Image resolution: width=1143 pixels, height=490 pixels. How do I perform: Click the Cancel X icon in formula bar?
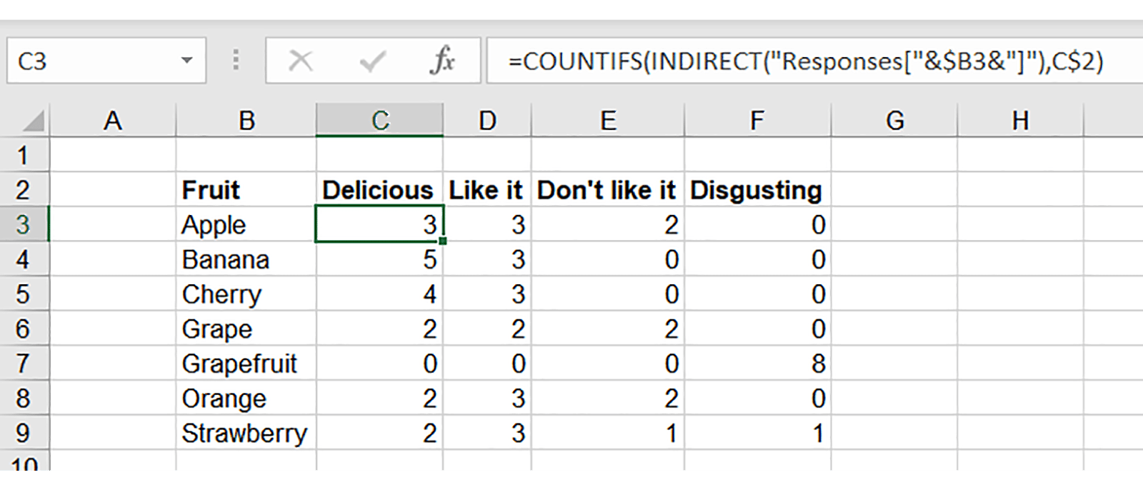click(x=301, y=61)
